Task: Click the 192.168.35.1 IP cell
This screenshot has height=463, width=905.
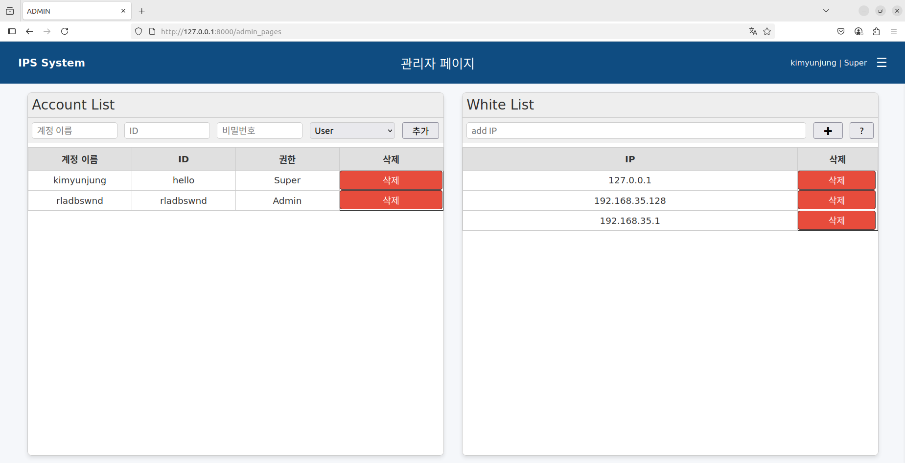Action: click(x=630, y=220)
